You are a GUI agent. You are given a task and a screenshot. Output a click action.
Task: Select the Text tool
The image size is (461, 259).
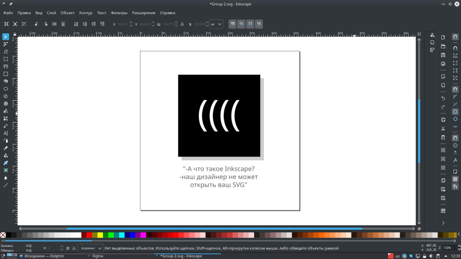pyautogui.click(x=6, y=133)
